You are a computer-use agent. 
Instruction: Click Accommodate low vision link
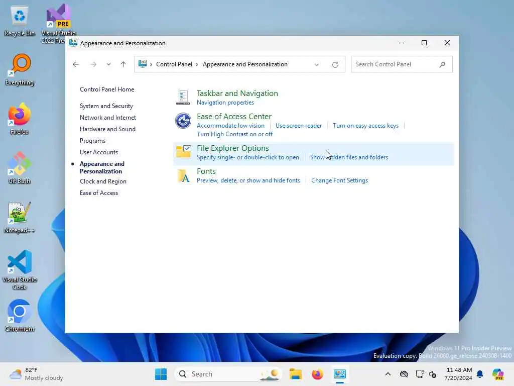click(x=230, y=125)
